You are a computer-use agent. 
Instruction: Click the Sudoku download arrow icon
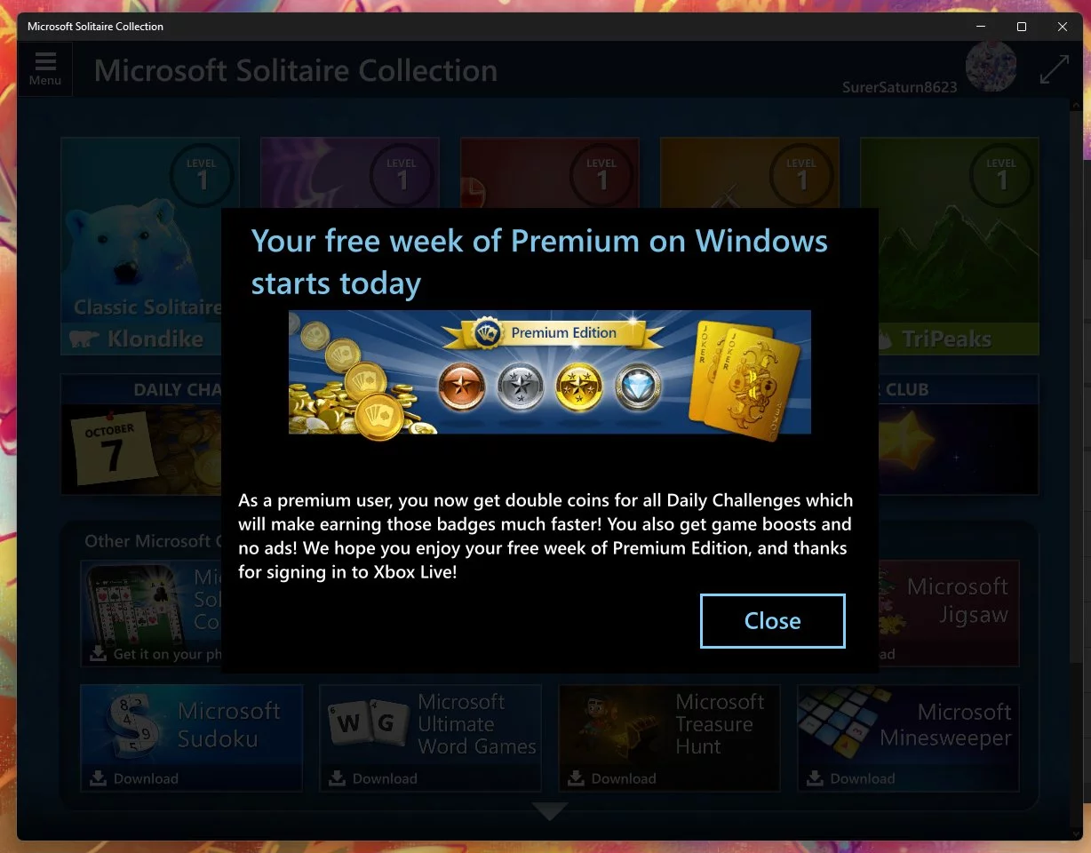click(x=98, y=778)
